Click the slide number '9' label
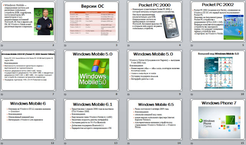This screenshot has width=246, height=145. click(180, 94)
